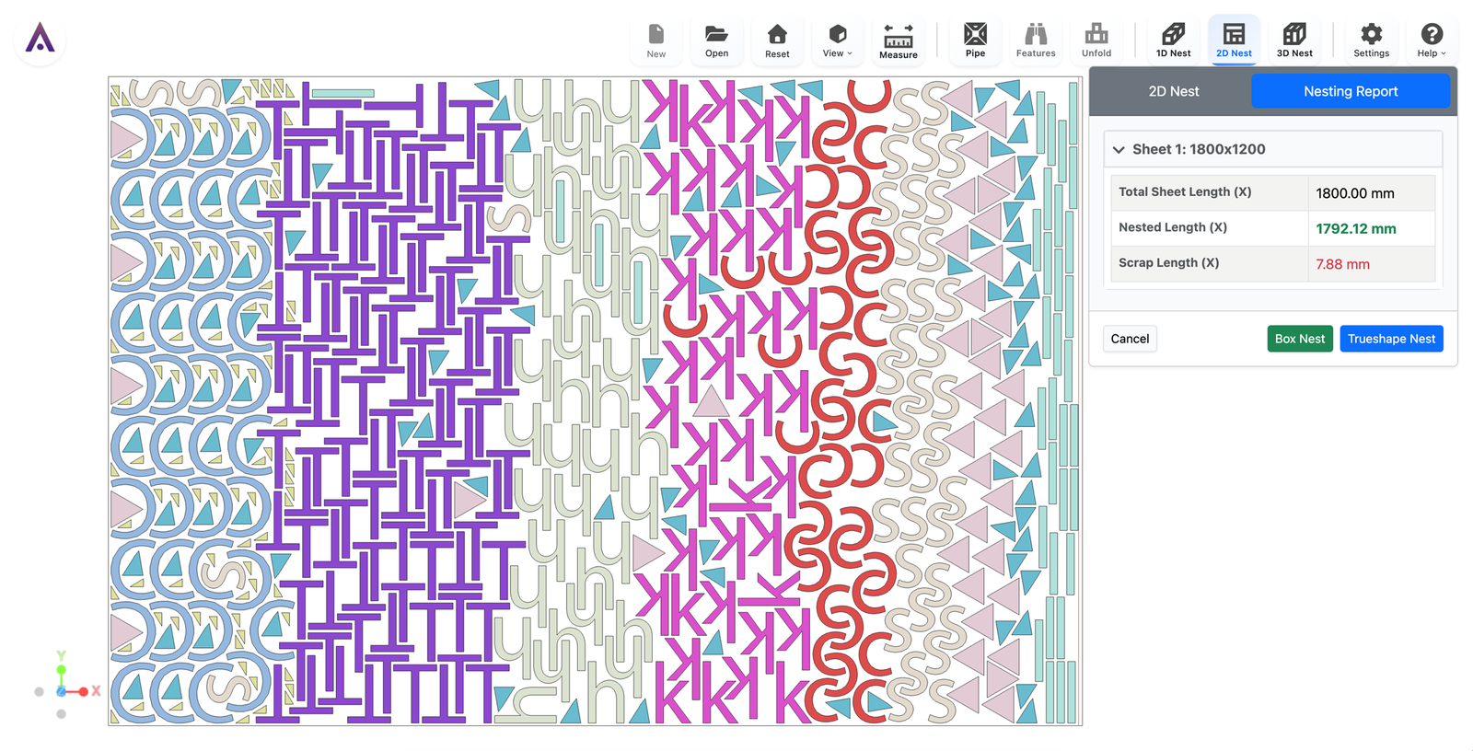Click the purple app logo
The height and width of the screenshot is (751, 1473).
coord(40,39)
